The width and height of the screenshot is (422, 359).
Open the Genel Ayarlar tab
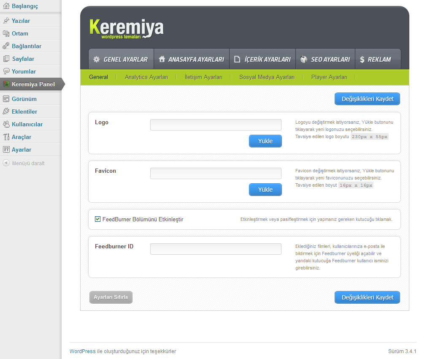[121, 59]
